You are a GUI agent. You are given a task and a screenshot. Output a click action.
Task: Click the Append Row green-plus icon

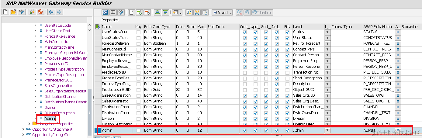click(x=139, y=12)
